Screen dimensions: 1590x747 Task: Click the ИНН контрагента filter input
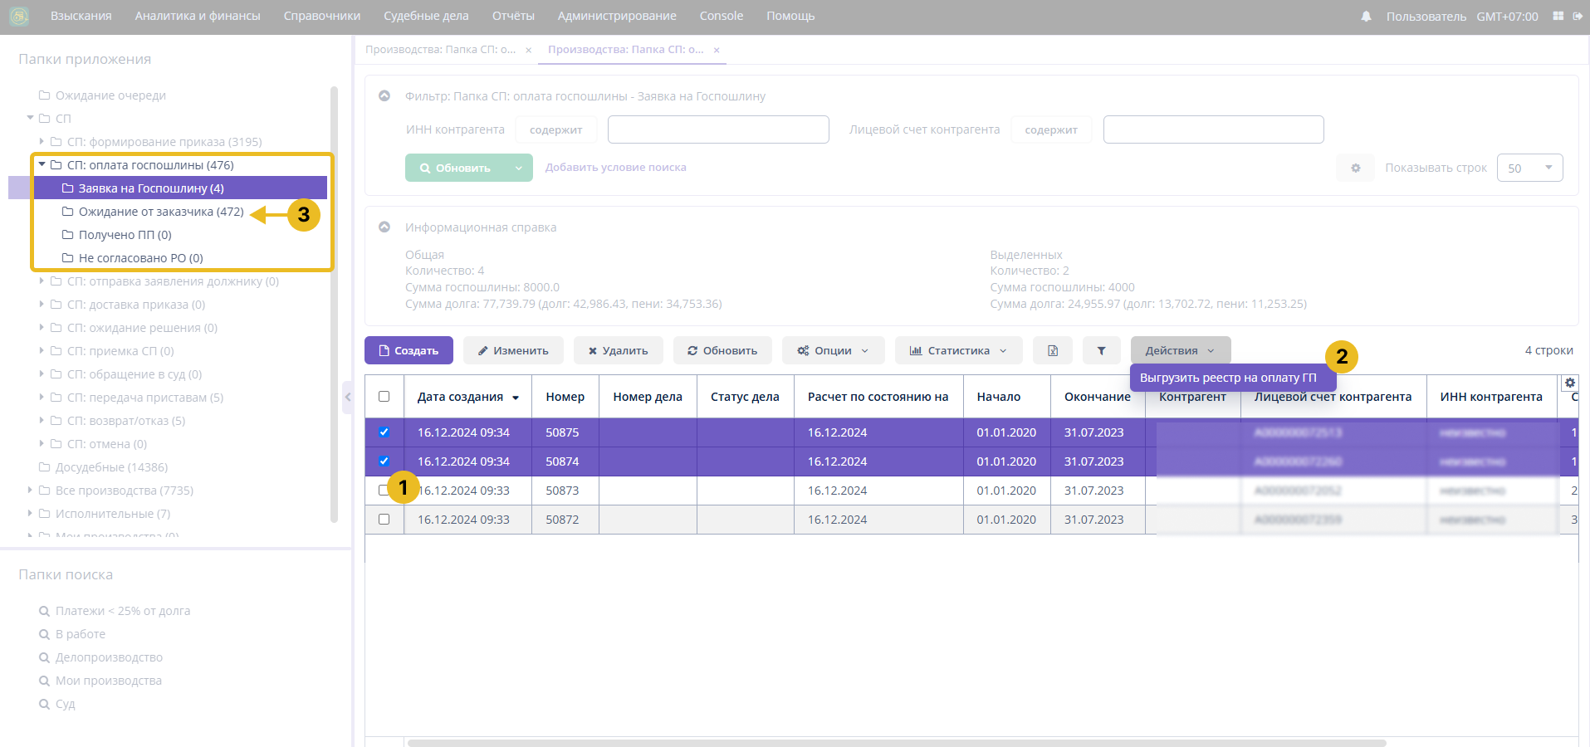pos(718,130)
